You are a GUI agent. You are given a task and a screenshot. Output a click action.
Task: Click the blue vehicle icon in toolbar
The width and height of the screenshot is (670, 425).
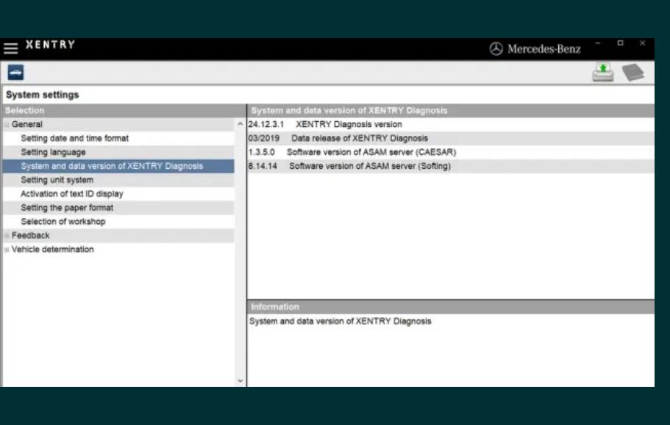coord(15,73)
